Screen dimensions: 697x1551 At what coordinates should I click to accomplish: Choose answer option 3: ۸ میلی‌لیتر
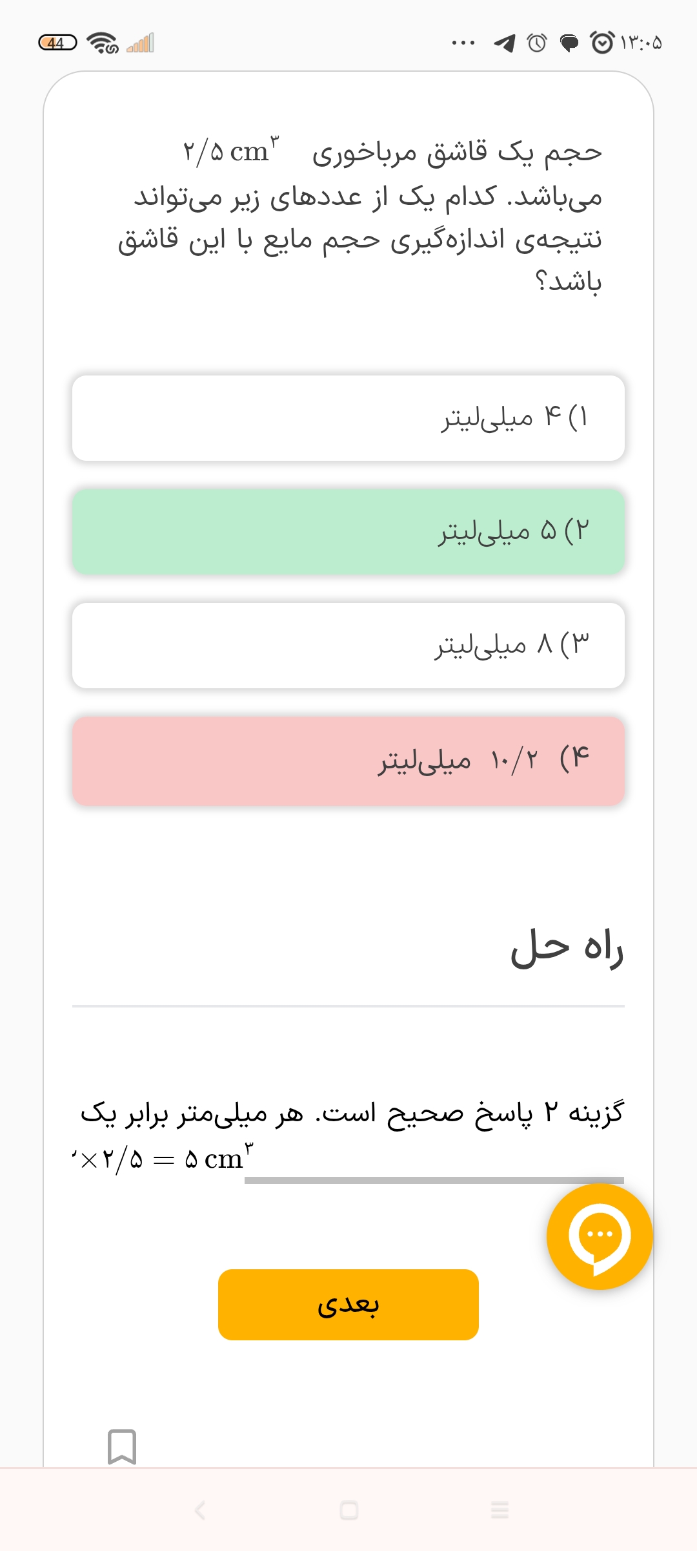coord(348,646)
